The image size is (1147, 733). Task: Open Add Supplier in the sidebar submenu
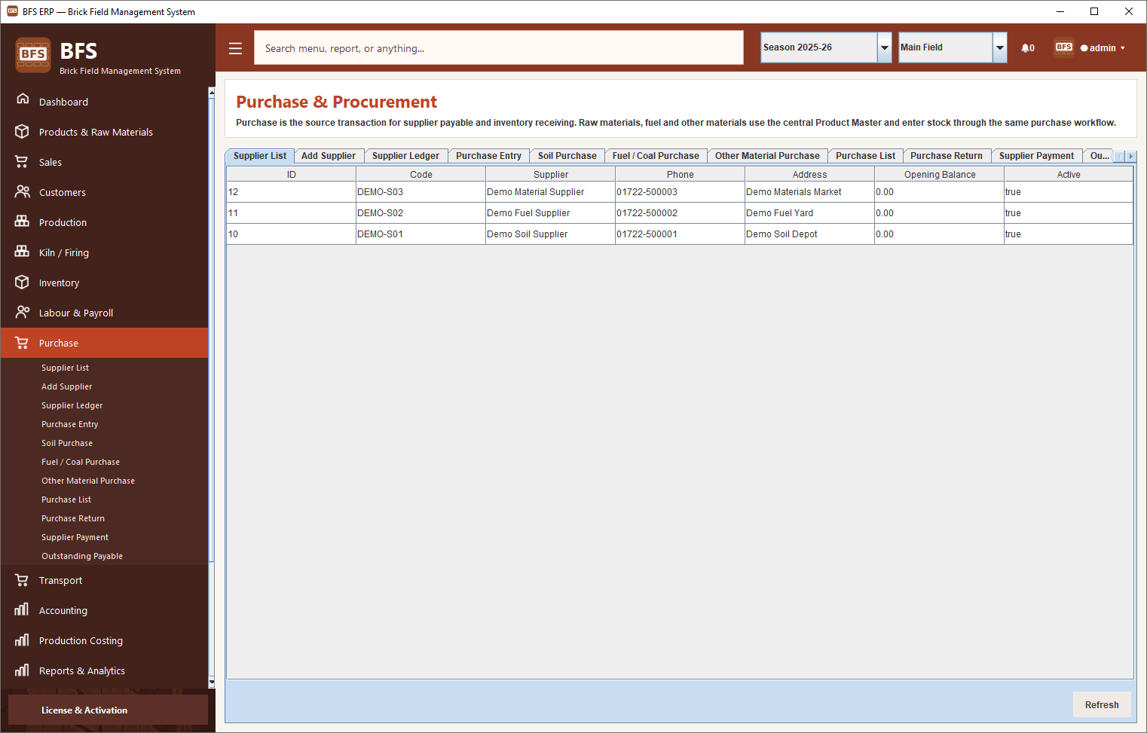(x=66, y=386)
